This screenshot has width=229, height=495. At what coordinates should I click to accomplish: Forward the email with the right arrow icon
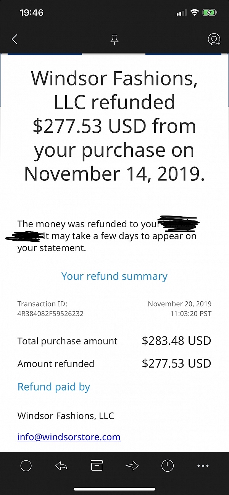click(x=132, y=466)
